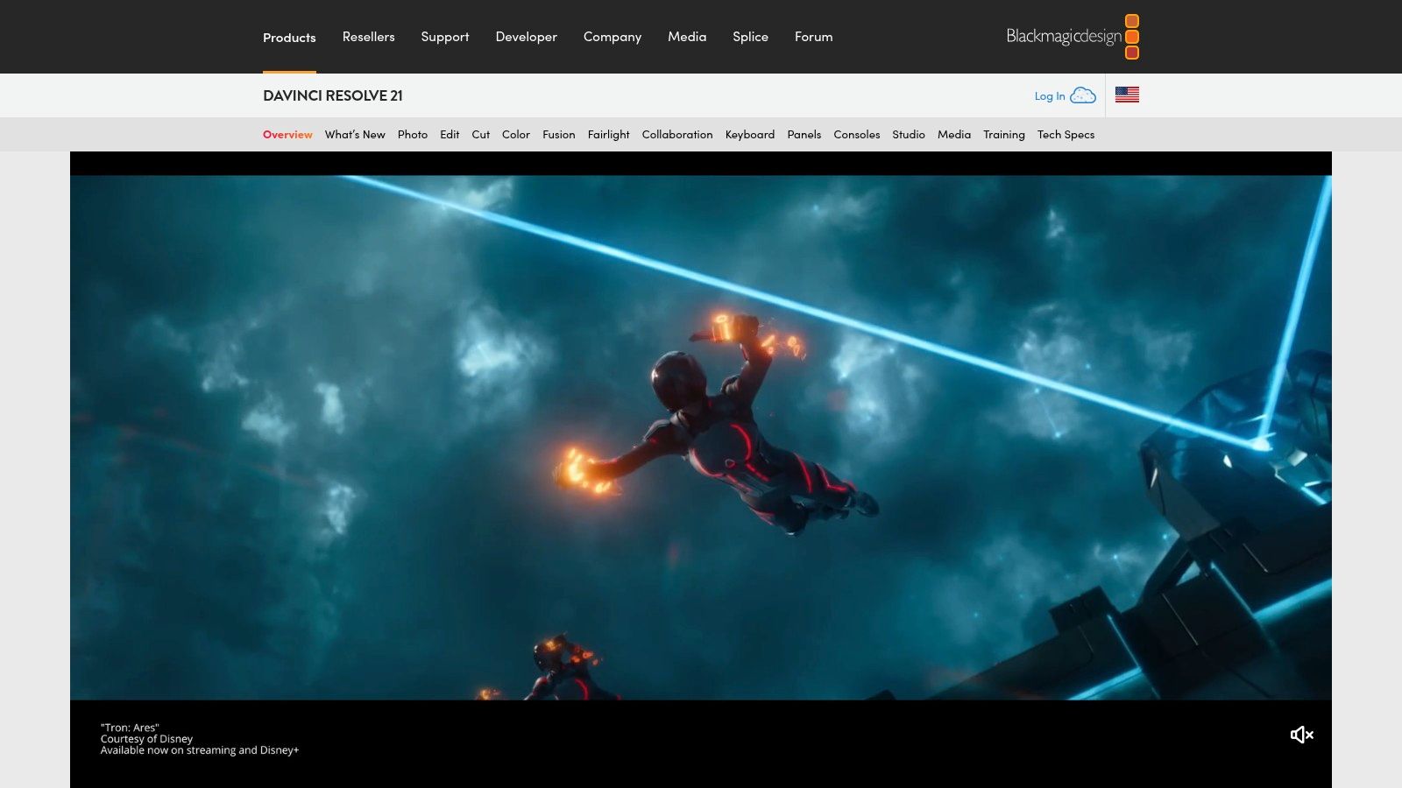Open the Media item in the top navigation
1402x788 pixels.
pyautogui.click(x=687, y=37)
